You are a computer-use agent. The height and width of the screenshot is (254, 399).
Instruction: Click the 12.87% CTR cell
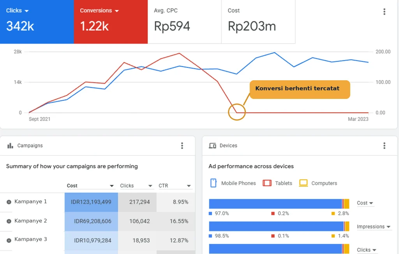click(x=176, y=240)
